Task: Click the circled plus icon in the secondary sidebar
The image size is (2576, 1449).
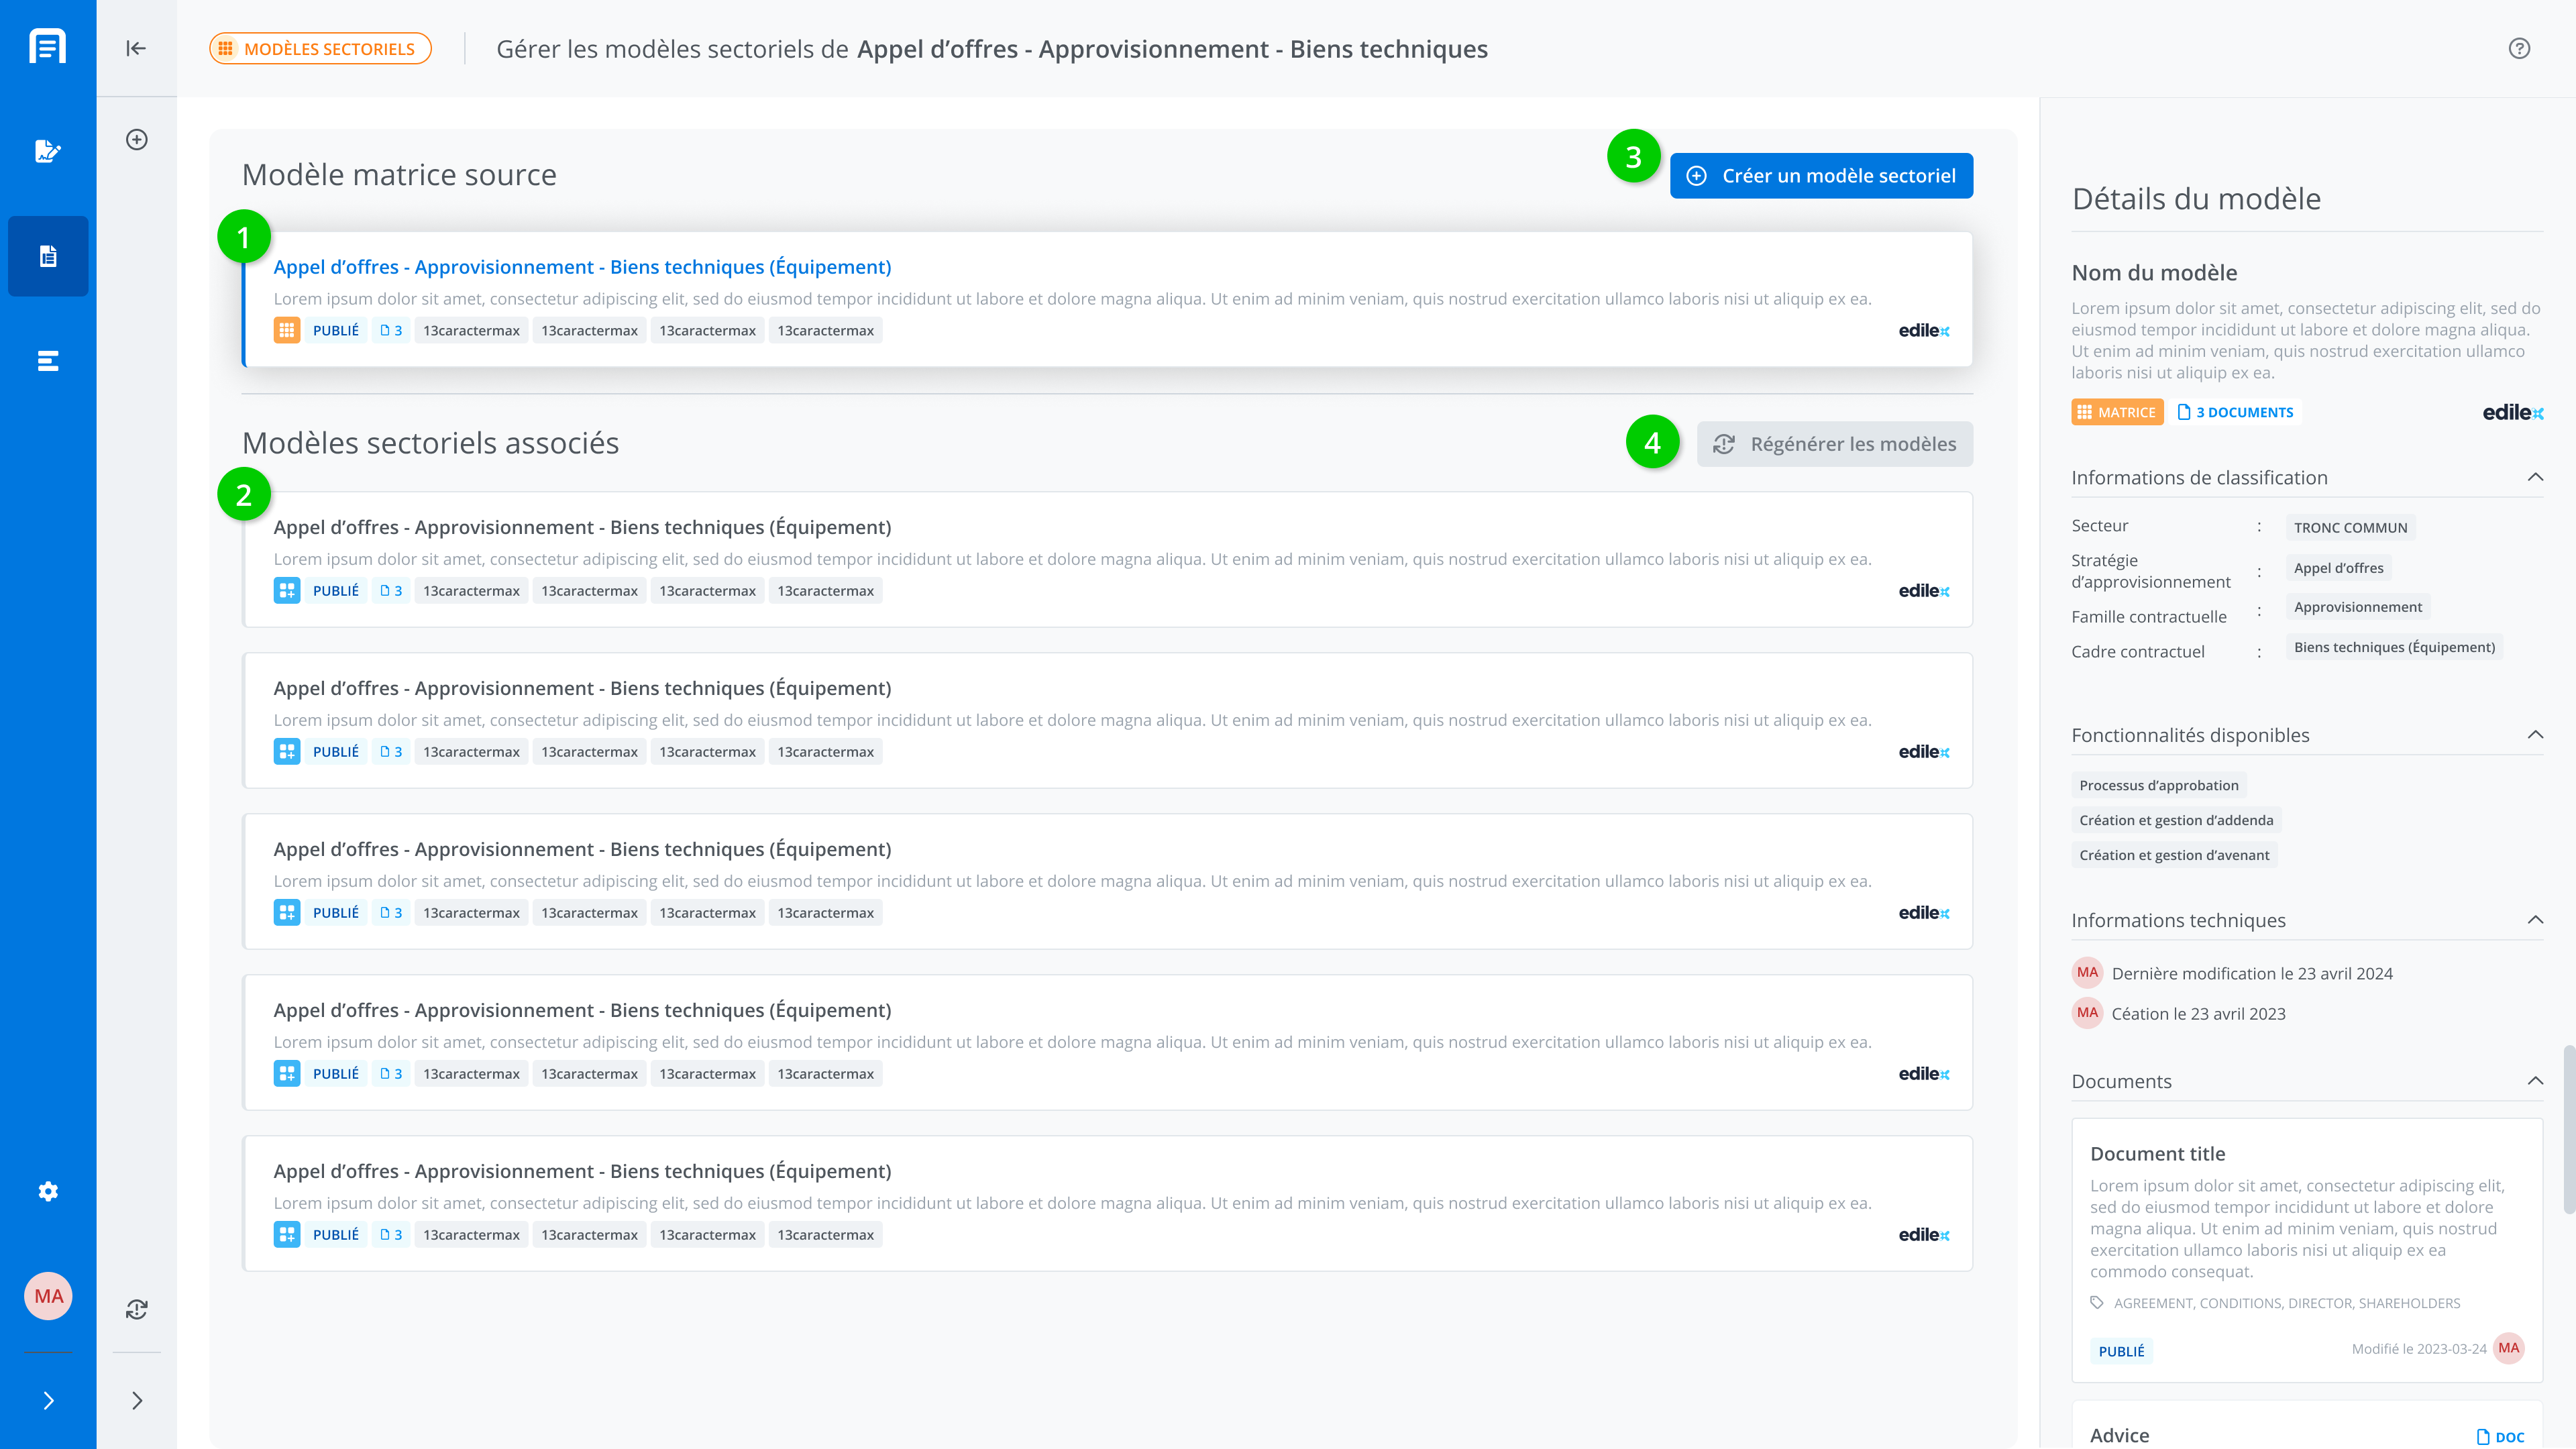Action: [137, 140]
